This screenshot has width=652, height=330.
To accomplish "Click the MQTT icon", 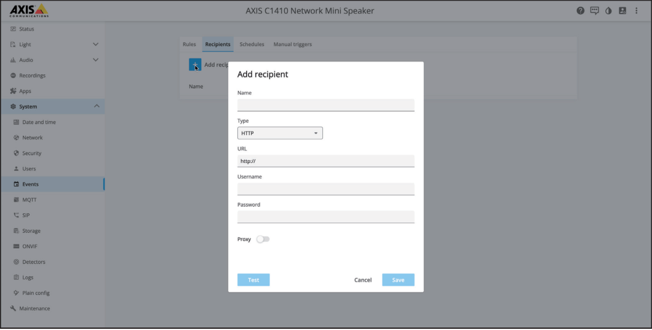I will click(x=16, y=200).
